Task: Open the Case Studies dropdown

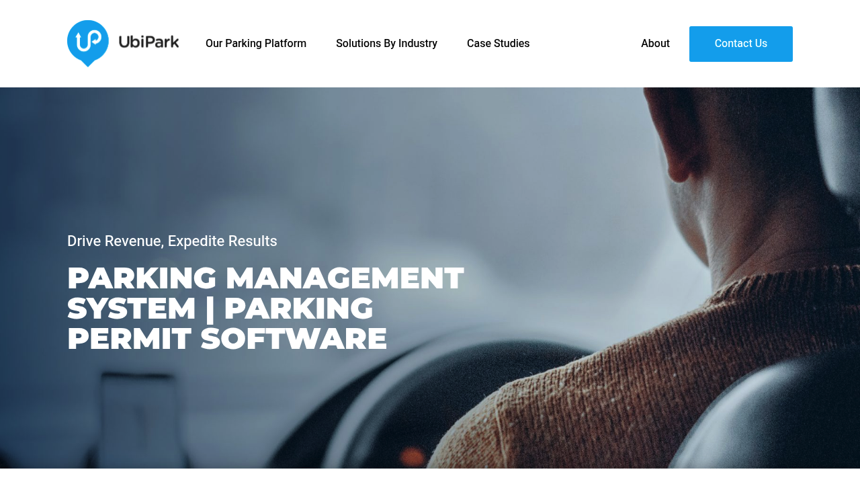Action: pos(498,42)
